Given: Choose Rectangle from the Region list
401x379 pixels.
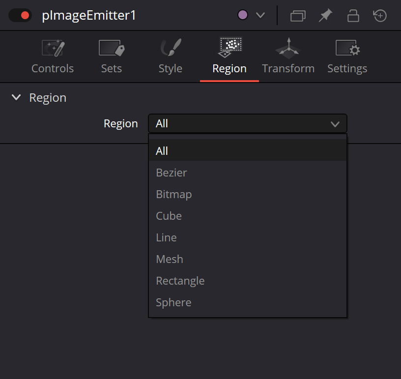Looking at the screenshot, I should click(248, 281).
